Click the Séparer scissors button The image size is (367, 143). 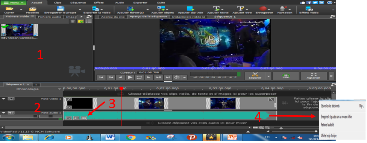click(255, 76)
